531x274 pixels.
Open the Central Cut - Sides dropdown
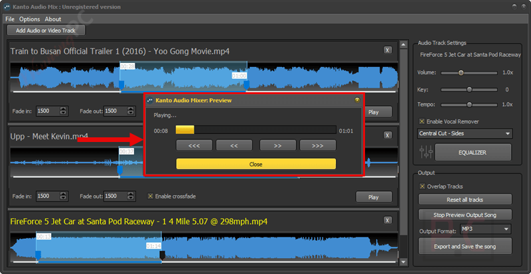465,133
